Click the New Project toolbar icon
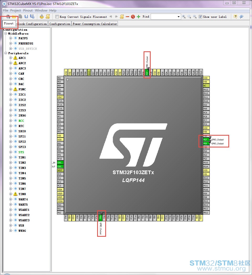 point(8,17)
